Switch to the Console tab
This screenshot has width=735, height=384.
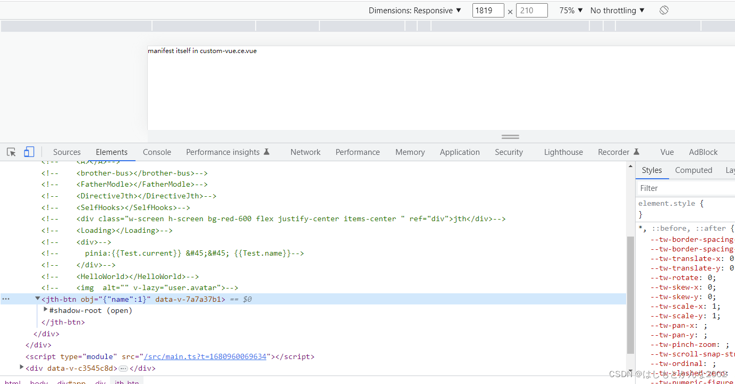[x=156, y=152]
